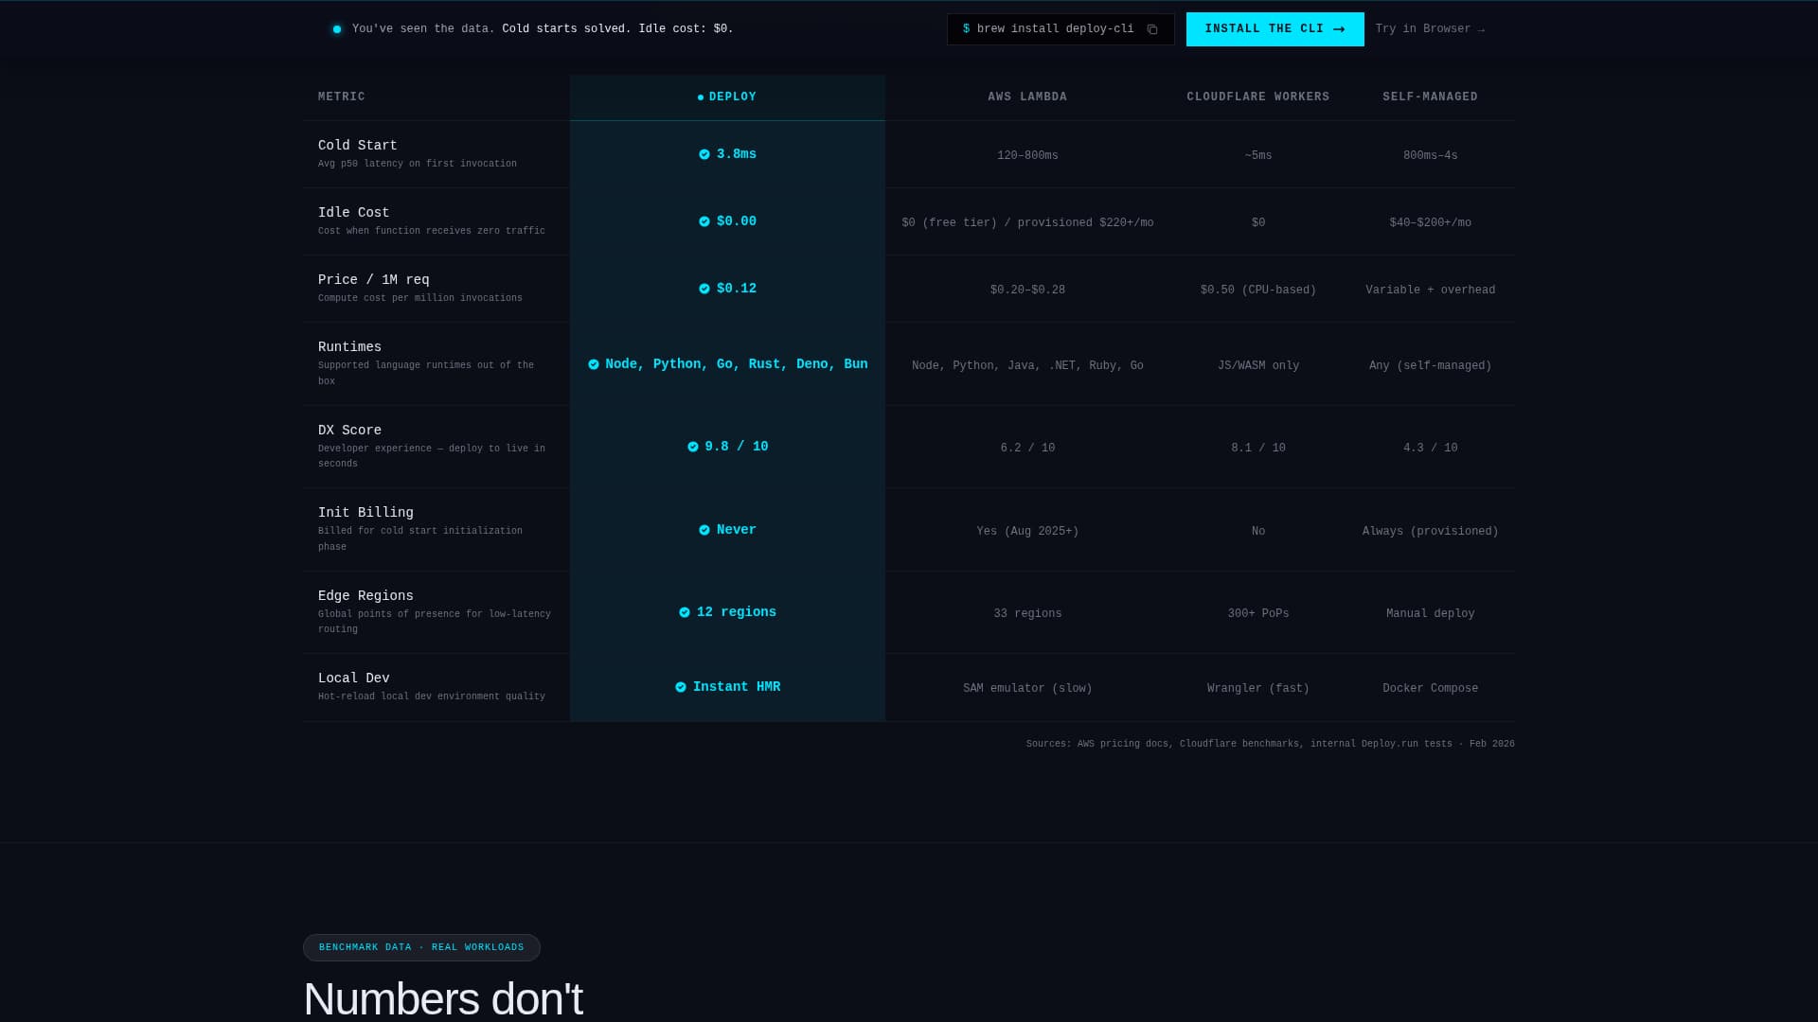This screenshot has width=1818, height=1022.
Task: Click the check icon beside $0.12
Action: (x=704, y=289)
